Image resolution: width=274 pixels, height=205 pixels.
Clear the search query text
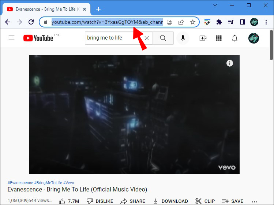coord(147,38)
